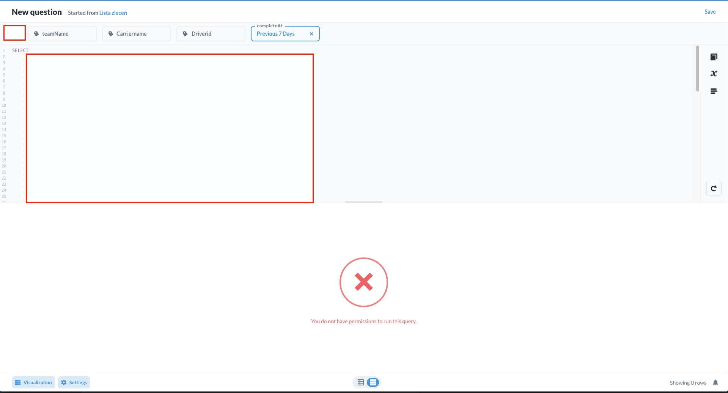Click the Showing 0 rows text
The width and height of the screenshot is (728, 393).
[688, 383]
